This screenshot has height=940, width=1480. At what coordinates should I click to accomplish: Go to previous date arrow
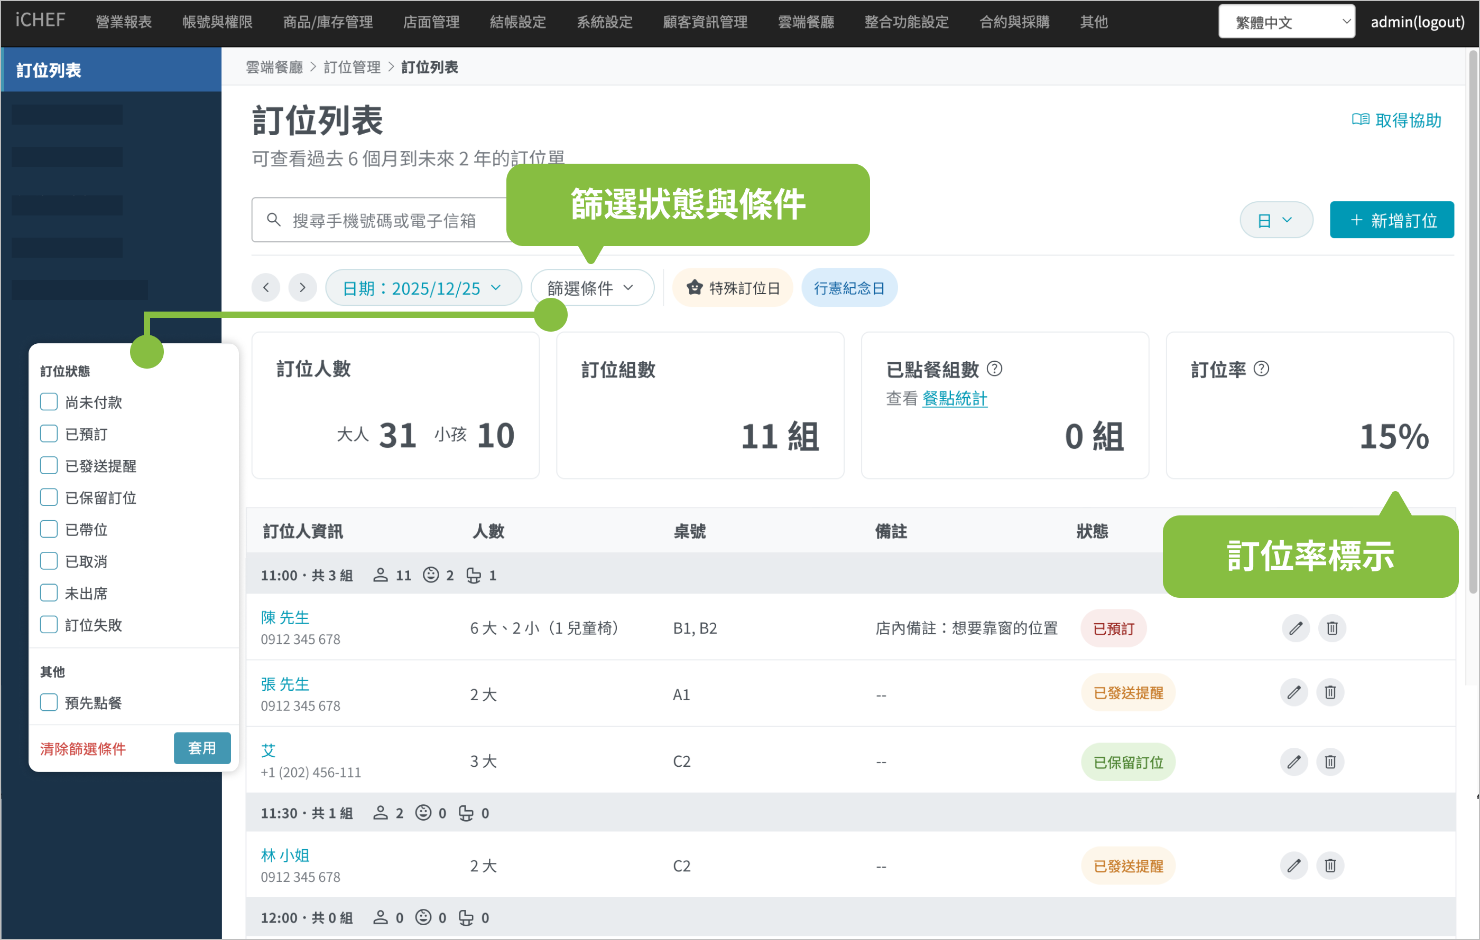pyautogui.click(x=265, y=287)
